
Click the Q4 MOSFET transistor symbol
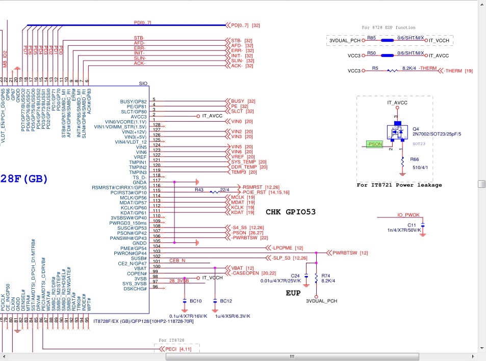(397, 132)
